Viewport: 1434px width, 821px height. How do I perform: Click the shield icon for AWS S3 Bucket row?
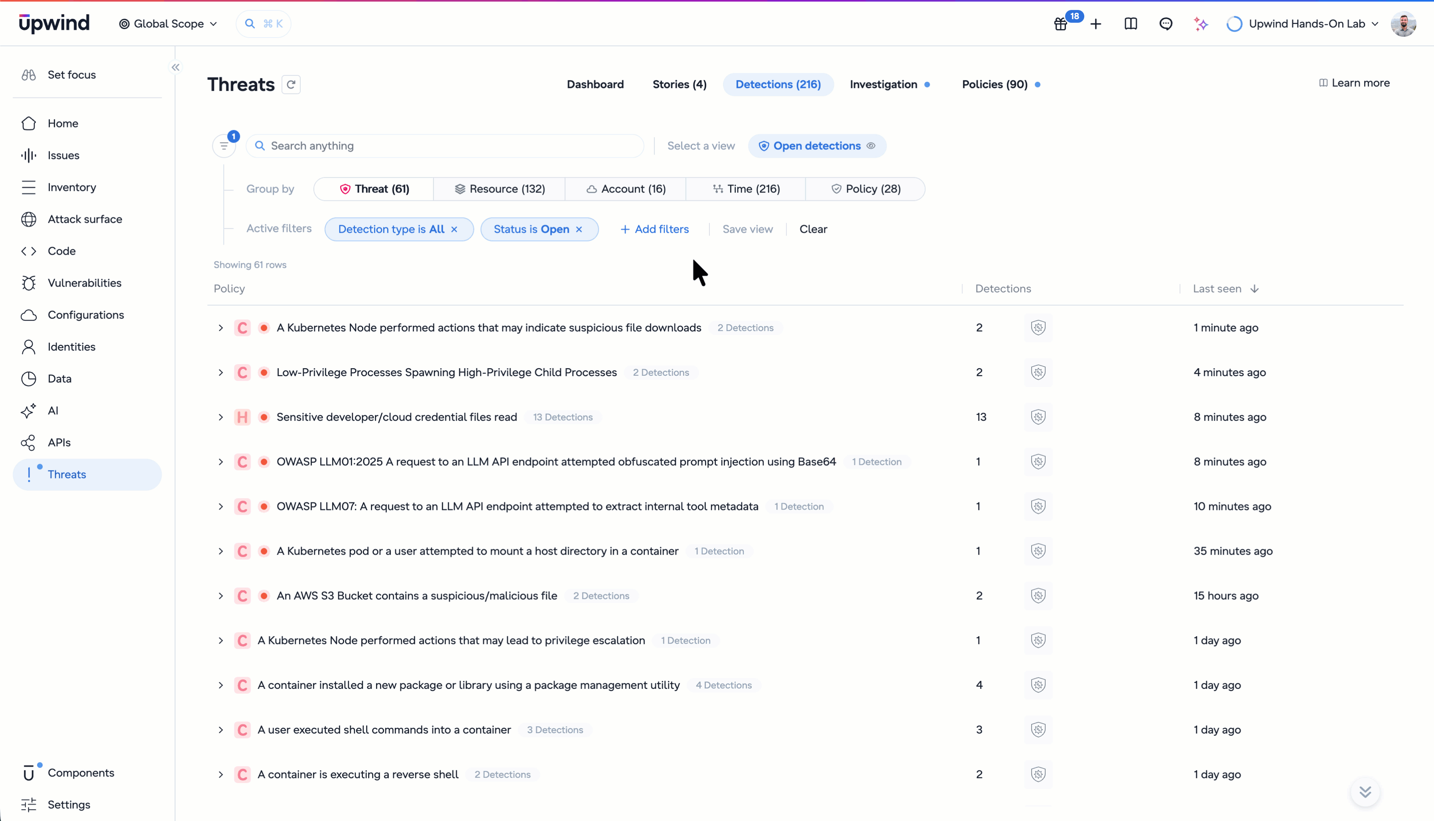point(1038,595)
